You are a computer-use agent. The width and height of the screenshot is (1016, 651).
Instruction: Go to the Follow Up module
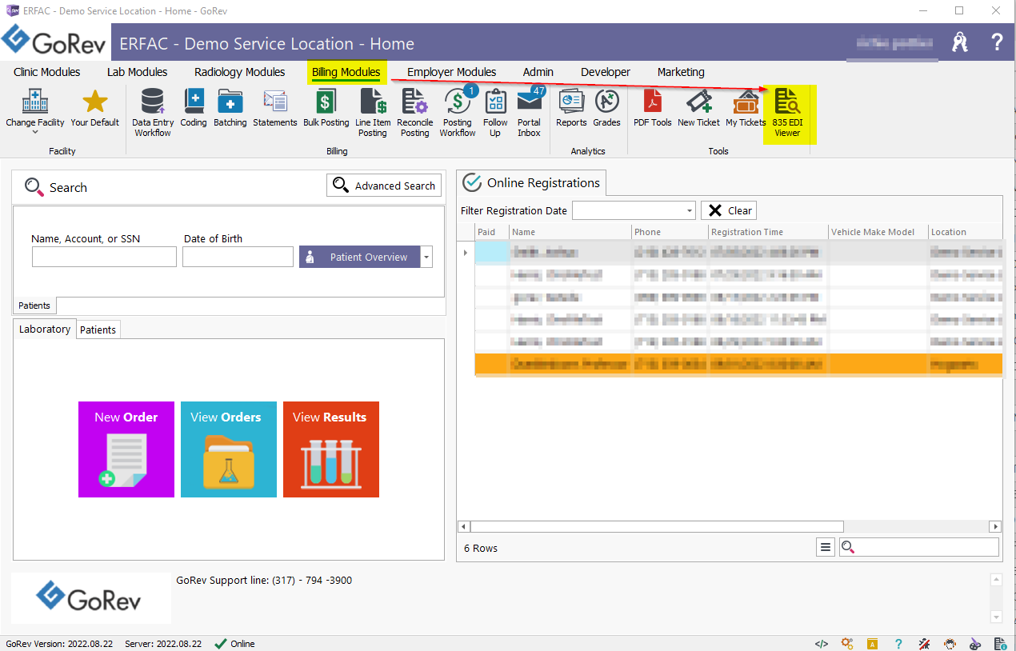495,113
